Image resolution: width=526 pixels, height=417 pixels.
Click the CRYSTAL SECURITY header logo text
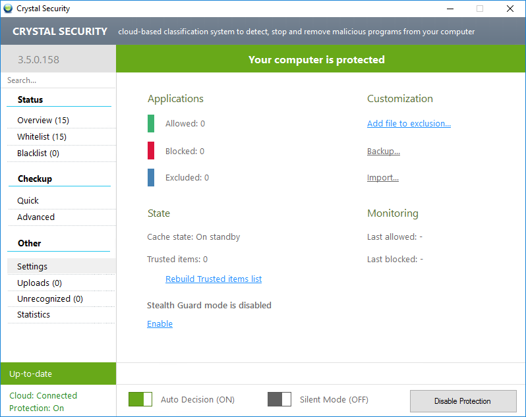click(60, 32)
